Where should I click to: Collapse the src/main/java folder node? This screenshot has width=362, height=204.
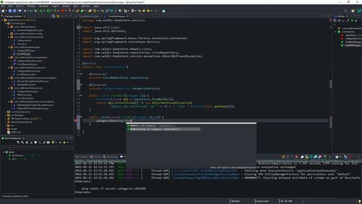click(x=6, y=23)
